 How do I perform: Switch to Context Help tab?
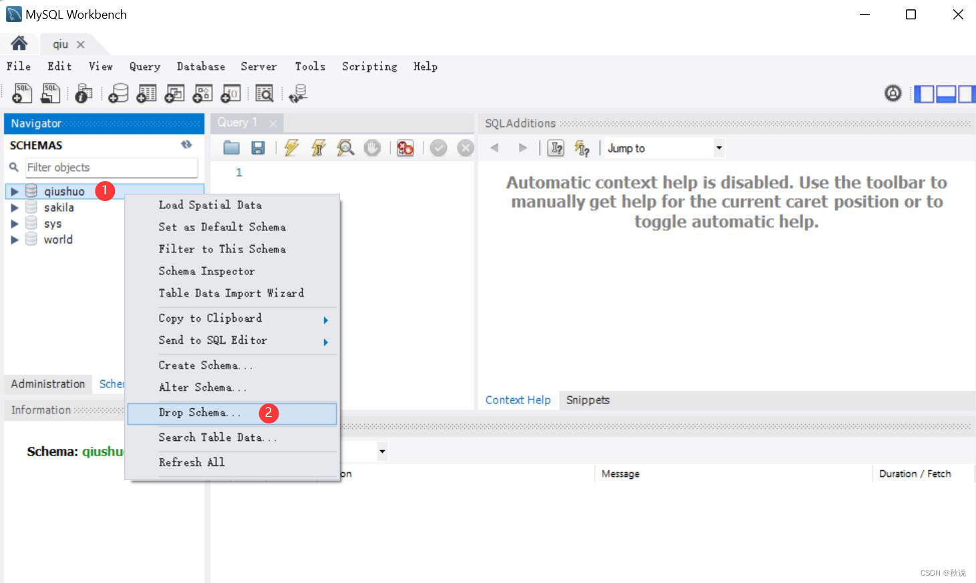coord(518,400)
